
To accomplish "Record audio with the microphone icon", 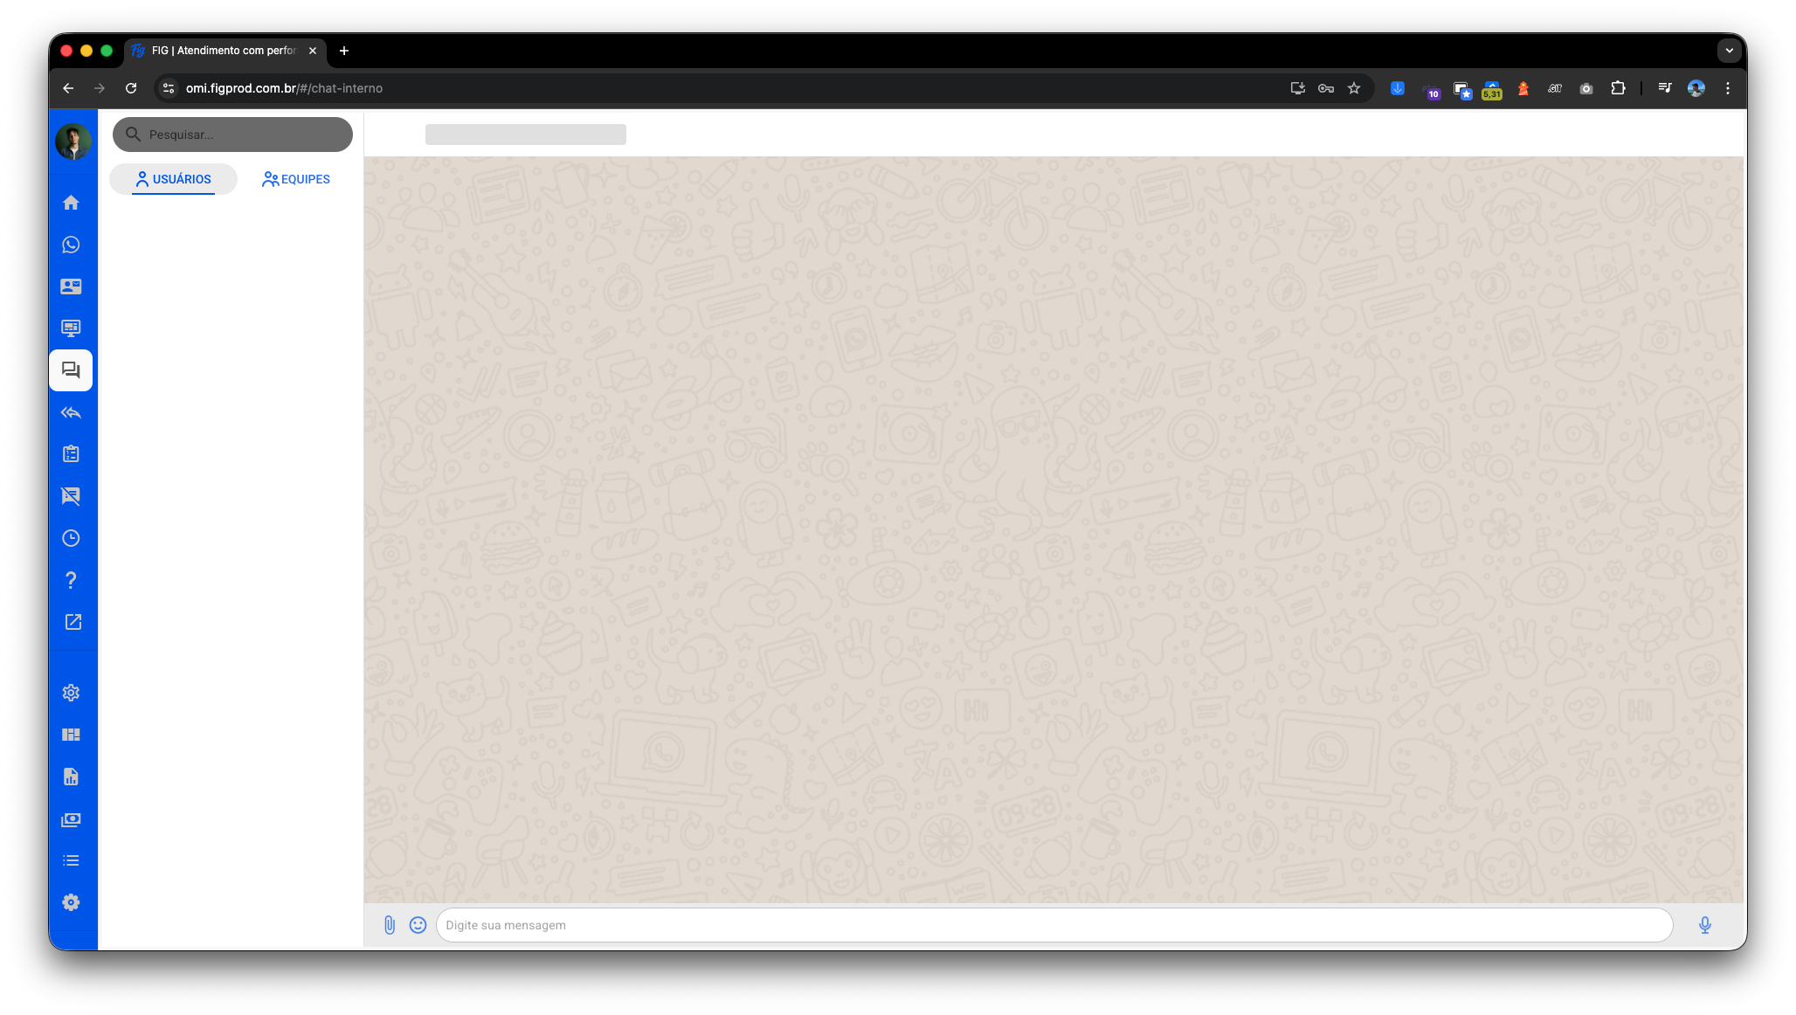I will 1704,925.
